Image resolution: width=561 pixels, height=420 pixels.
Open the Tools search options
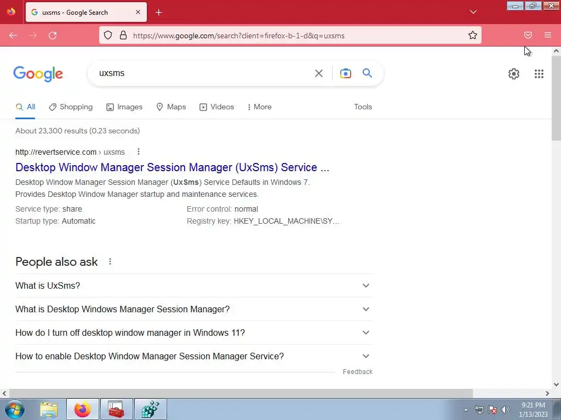tap(363, 107)
